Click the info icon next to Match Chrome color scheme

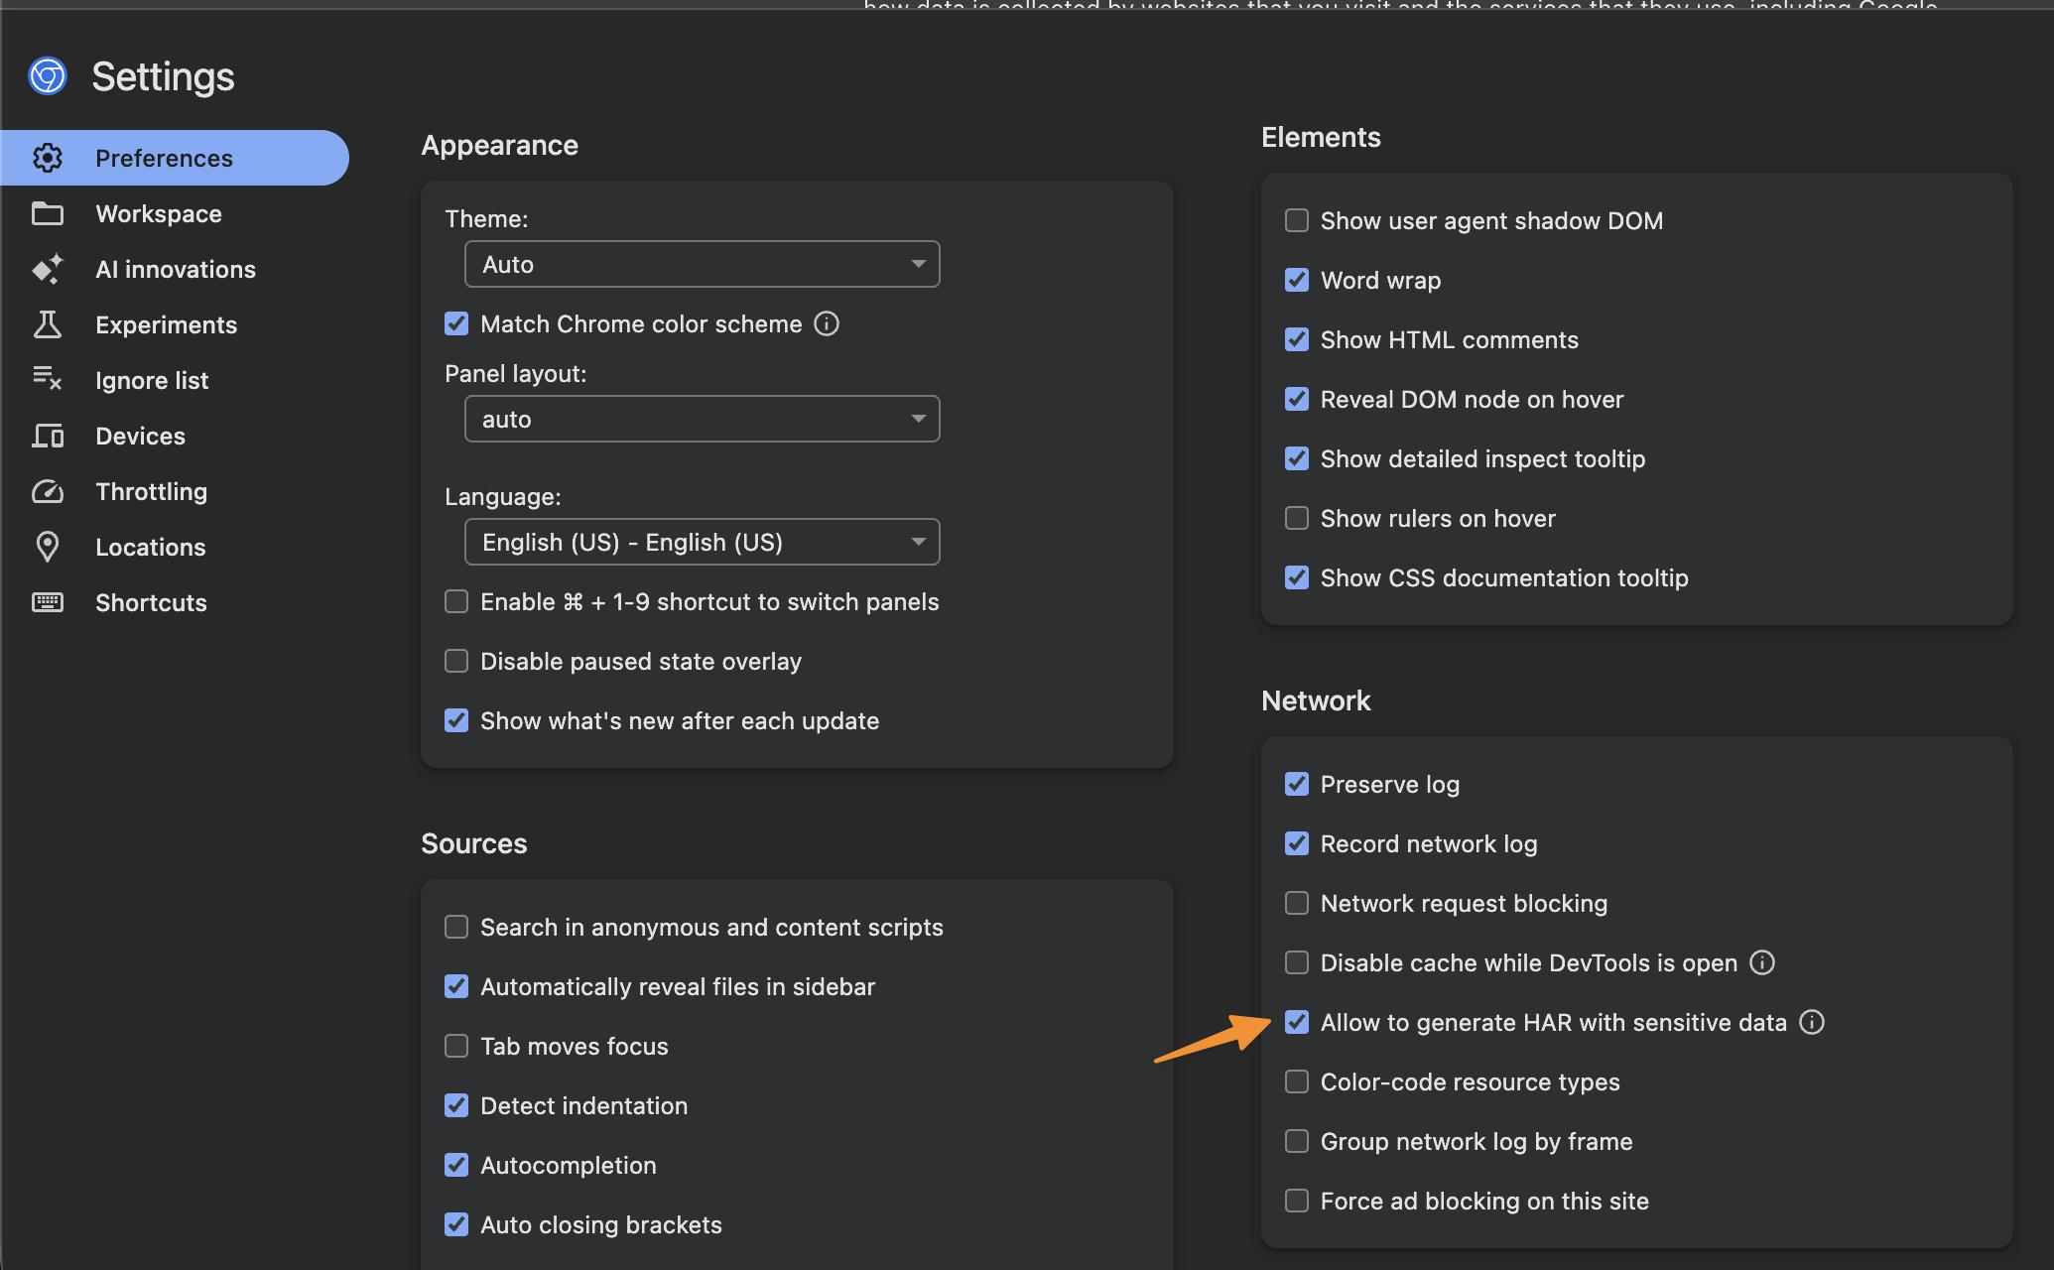827,323
